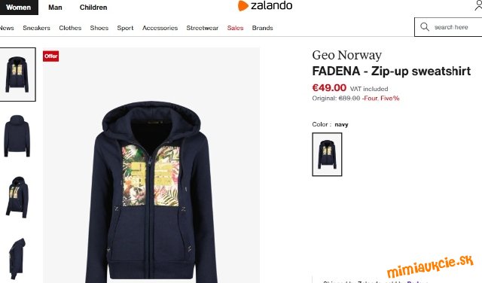Choose the navy color swatch
The height and width of the screenshot is (283, 482).
pos(327,154)
